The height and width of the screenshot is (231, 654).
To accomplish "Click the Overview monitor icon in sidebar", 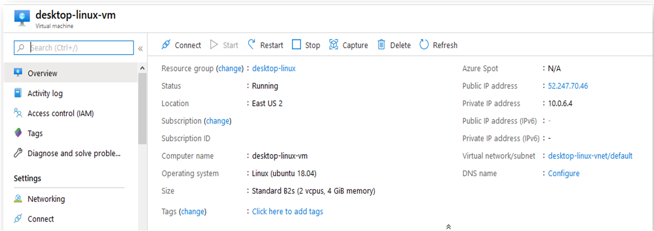I will tap(18, 73).
